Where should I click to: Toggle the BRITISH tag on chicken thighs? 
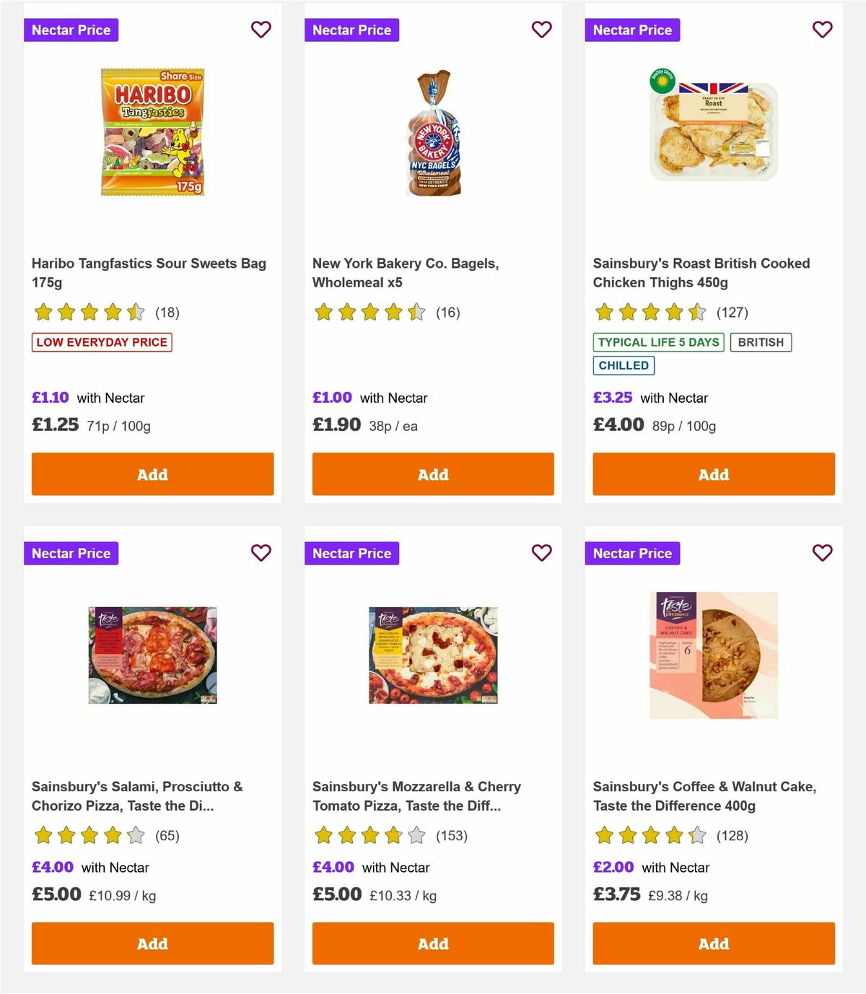(761, 342)
